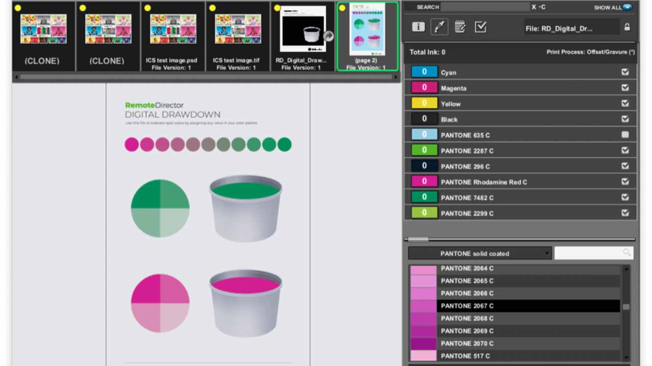652x366 pixels.
Task: Select the eyedropper tool
Action: click(439, 26)
